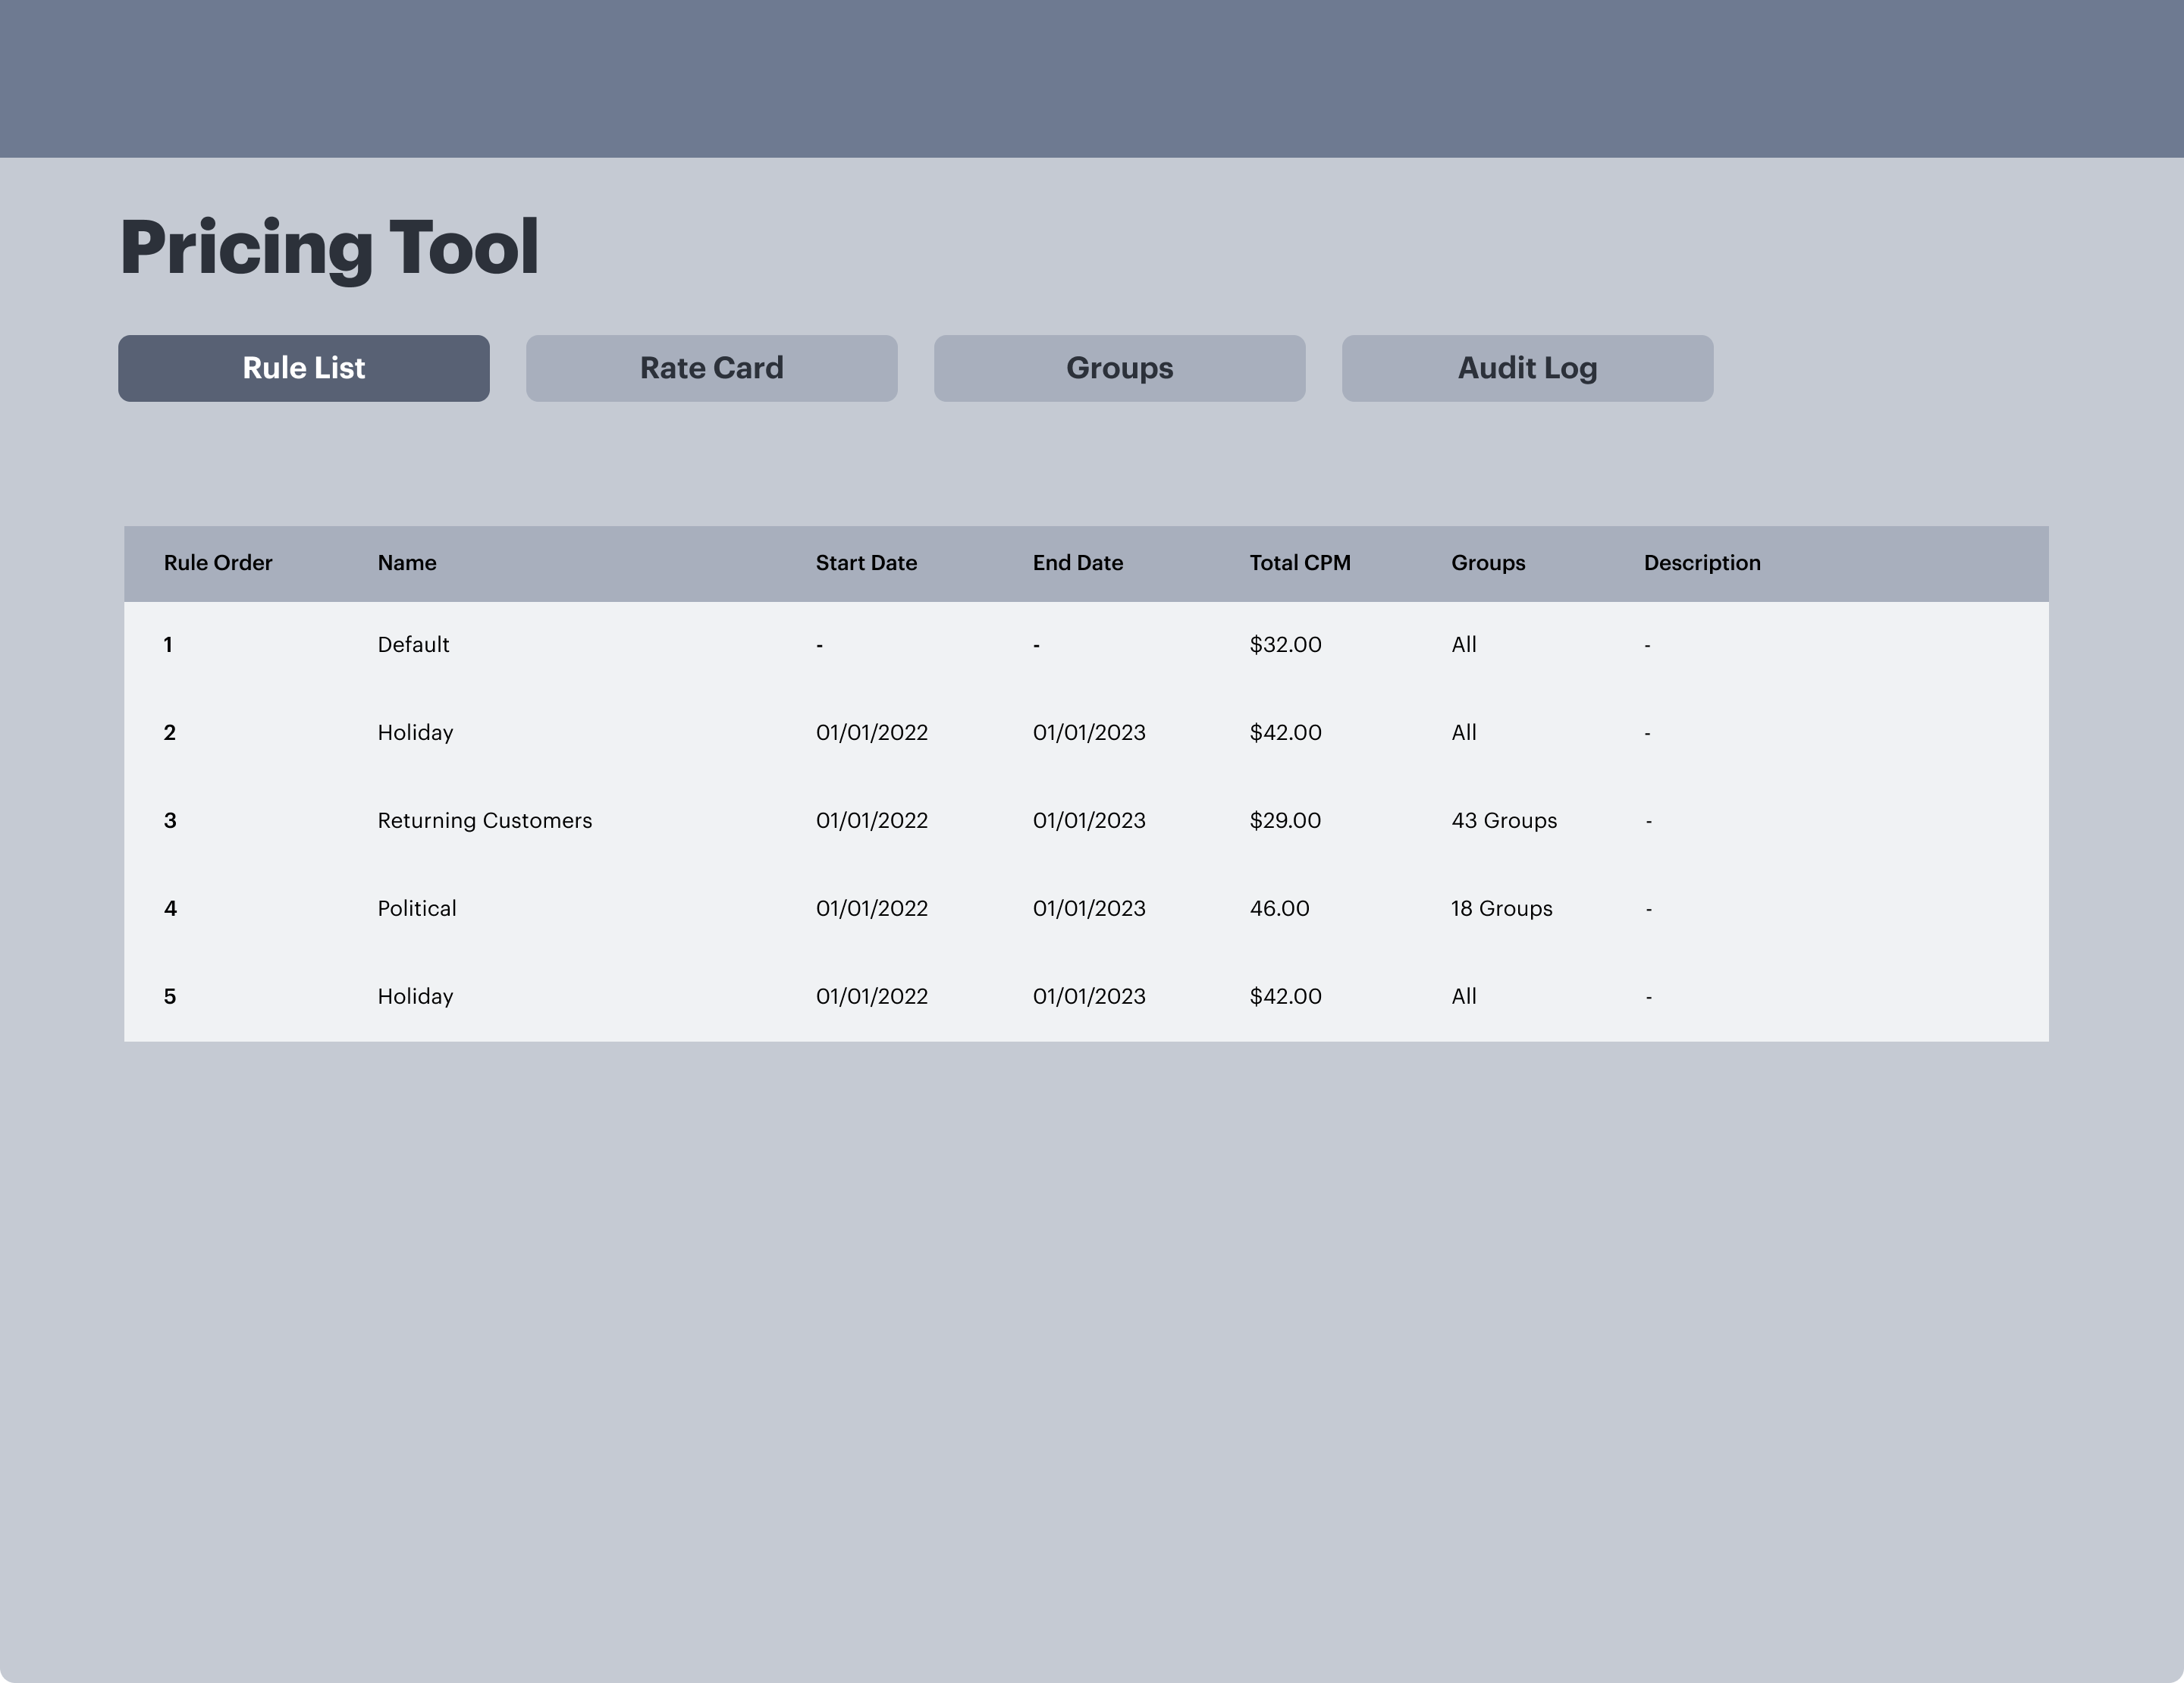Image resolution: width=2184 pixels, height=1683 pixels.
Task: Open the Groups tab
Action: click(1119, 368)
